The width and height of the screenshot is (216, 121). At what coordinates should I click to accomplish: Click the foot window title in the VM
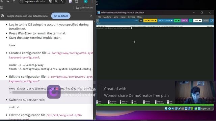(x=99, y=24)
